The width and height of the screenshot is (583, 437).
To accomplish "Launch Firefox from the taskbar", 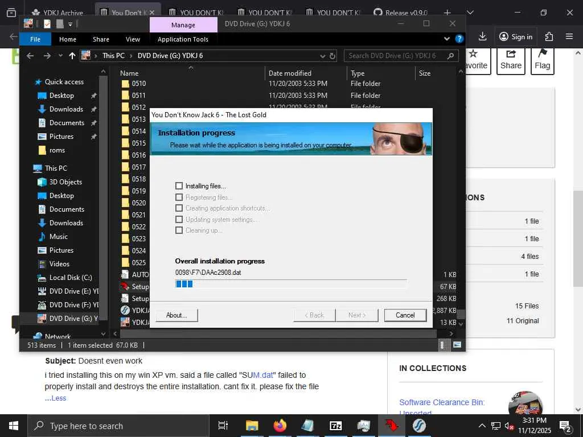I will click(280, 426).
